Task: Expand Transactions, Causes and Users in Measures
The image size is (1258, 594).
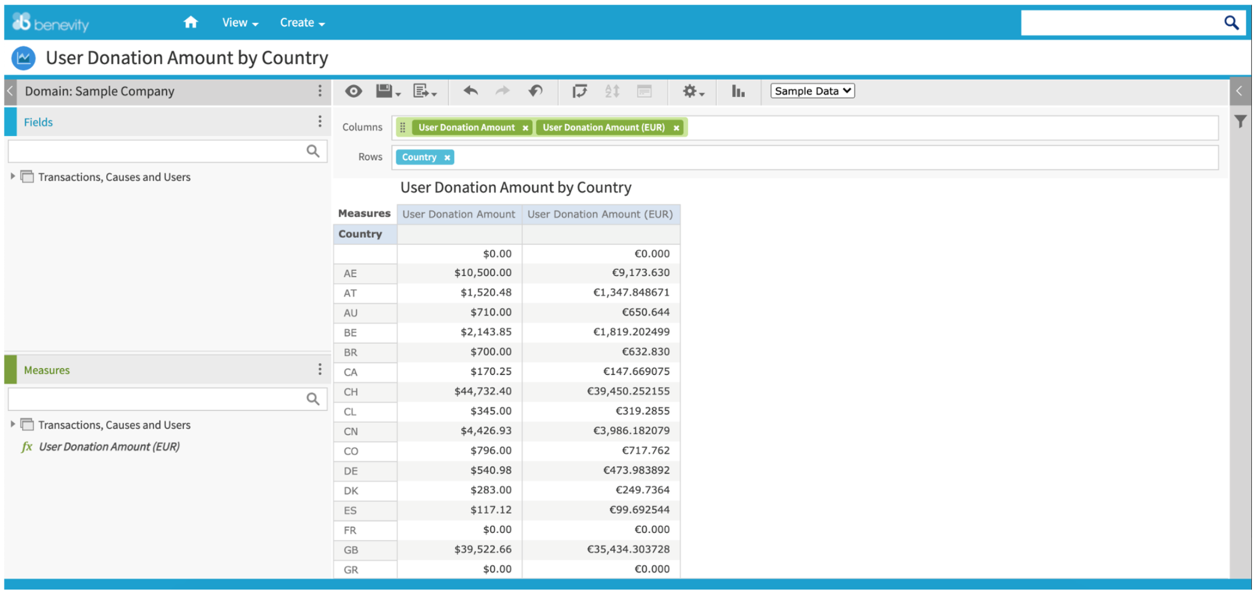Action: tap(12, 424)
